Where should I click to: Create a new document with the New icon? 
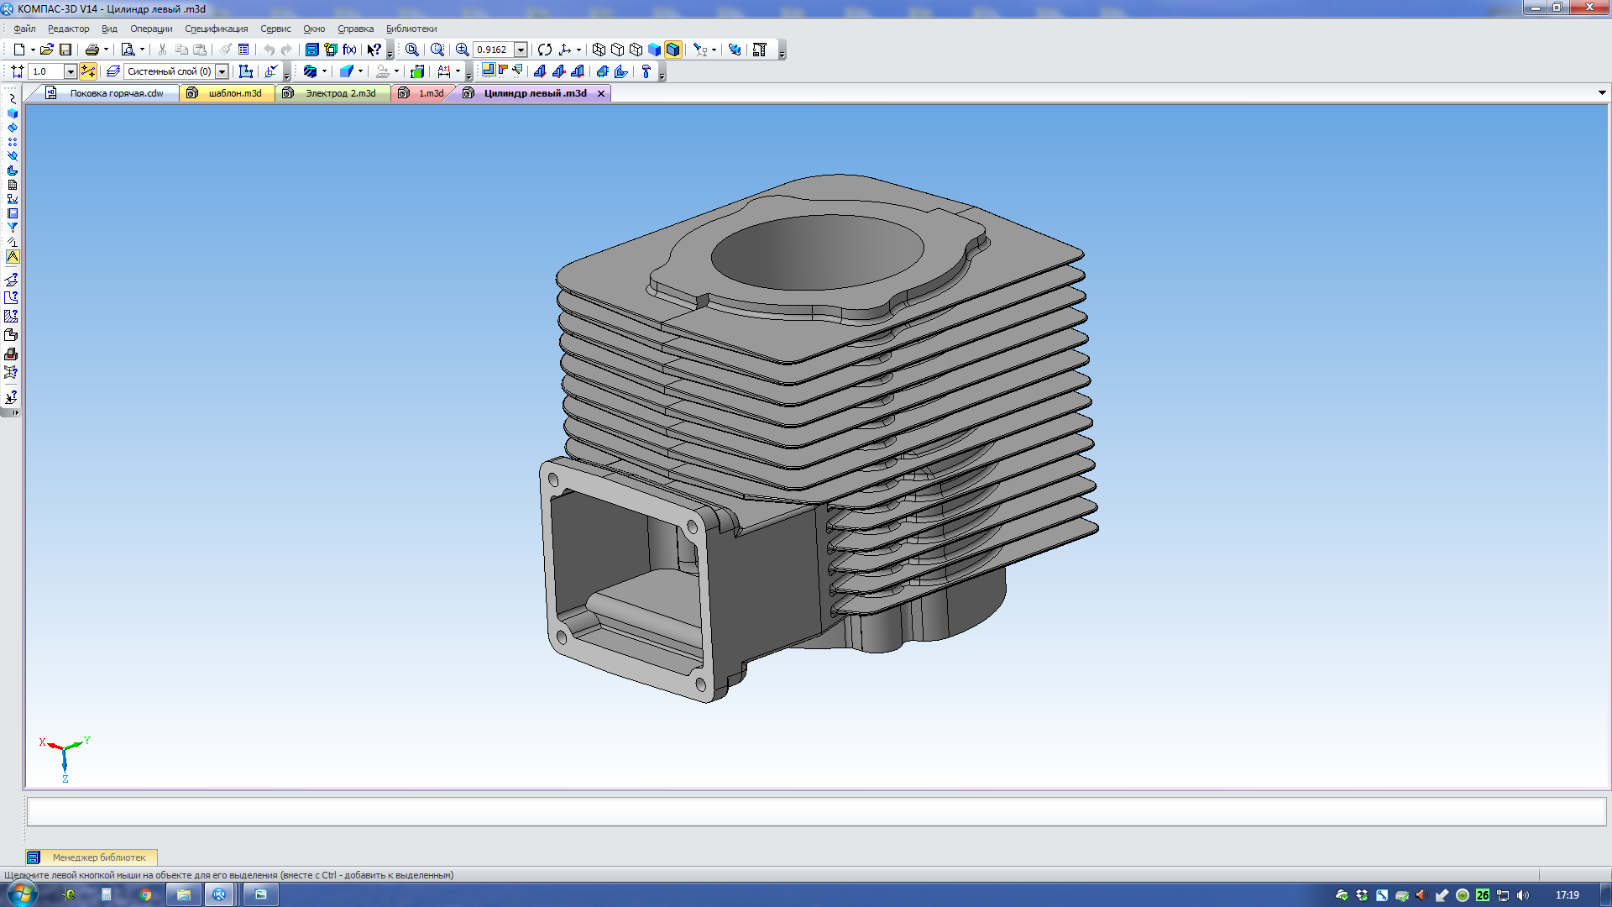[x=18, y=50]
